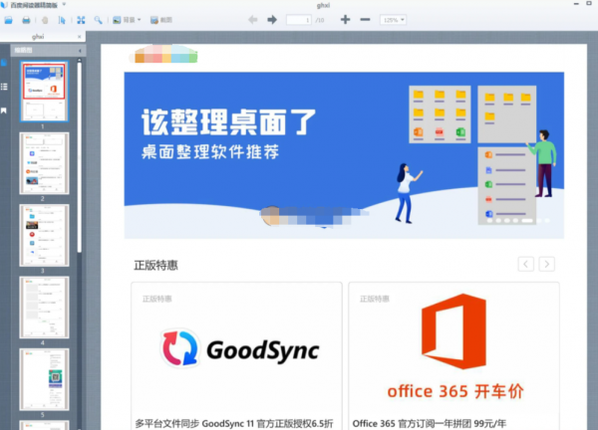Click the 截图 screenshot button

(160, 20)
